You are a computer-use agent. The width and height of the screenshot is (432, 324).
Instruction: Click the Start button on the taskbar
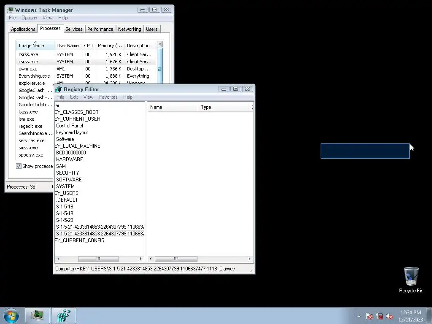(11, 316)
